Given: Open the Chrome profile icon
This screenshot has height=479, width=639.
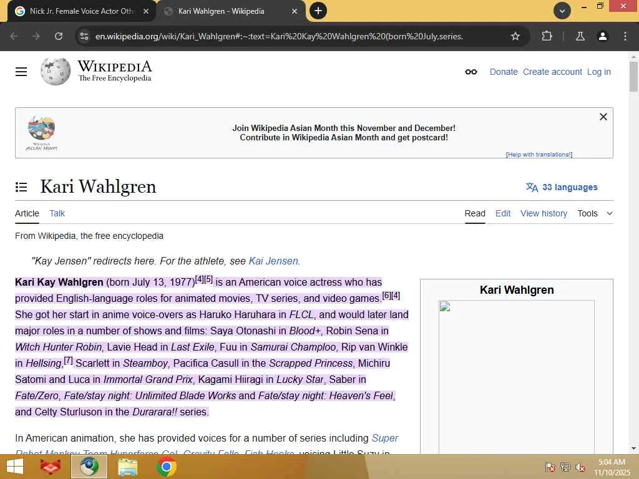Looking at the screenshot, I should pyautogui.click(x=603, y=36).
